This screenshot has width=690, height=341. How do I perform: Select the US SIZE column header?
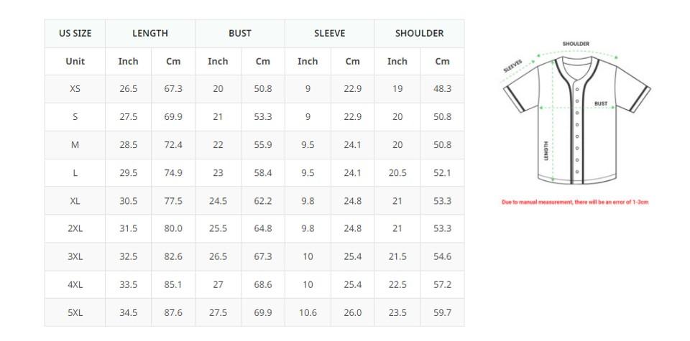[75, 34]
